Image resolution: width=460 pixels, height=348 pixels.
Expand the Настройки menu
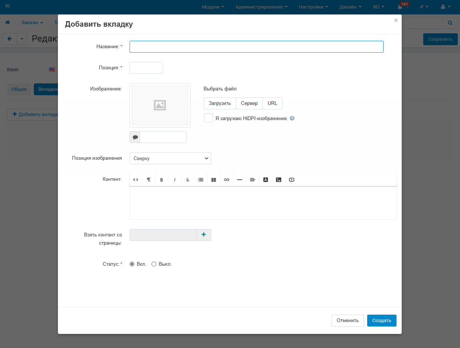pos(313,7)
